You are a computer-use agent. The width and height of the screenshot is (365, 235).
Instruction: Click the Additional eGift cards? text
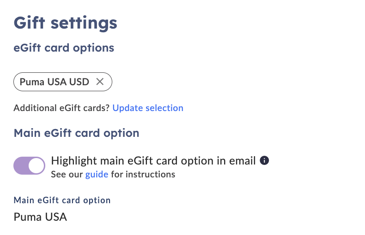click(61, 108)
